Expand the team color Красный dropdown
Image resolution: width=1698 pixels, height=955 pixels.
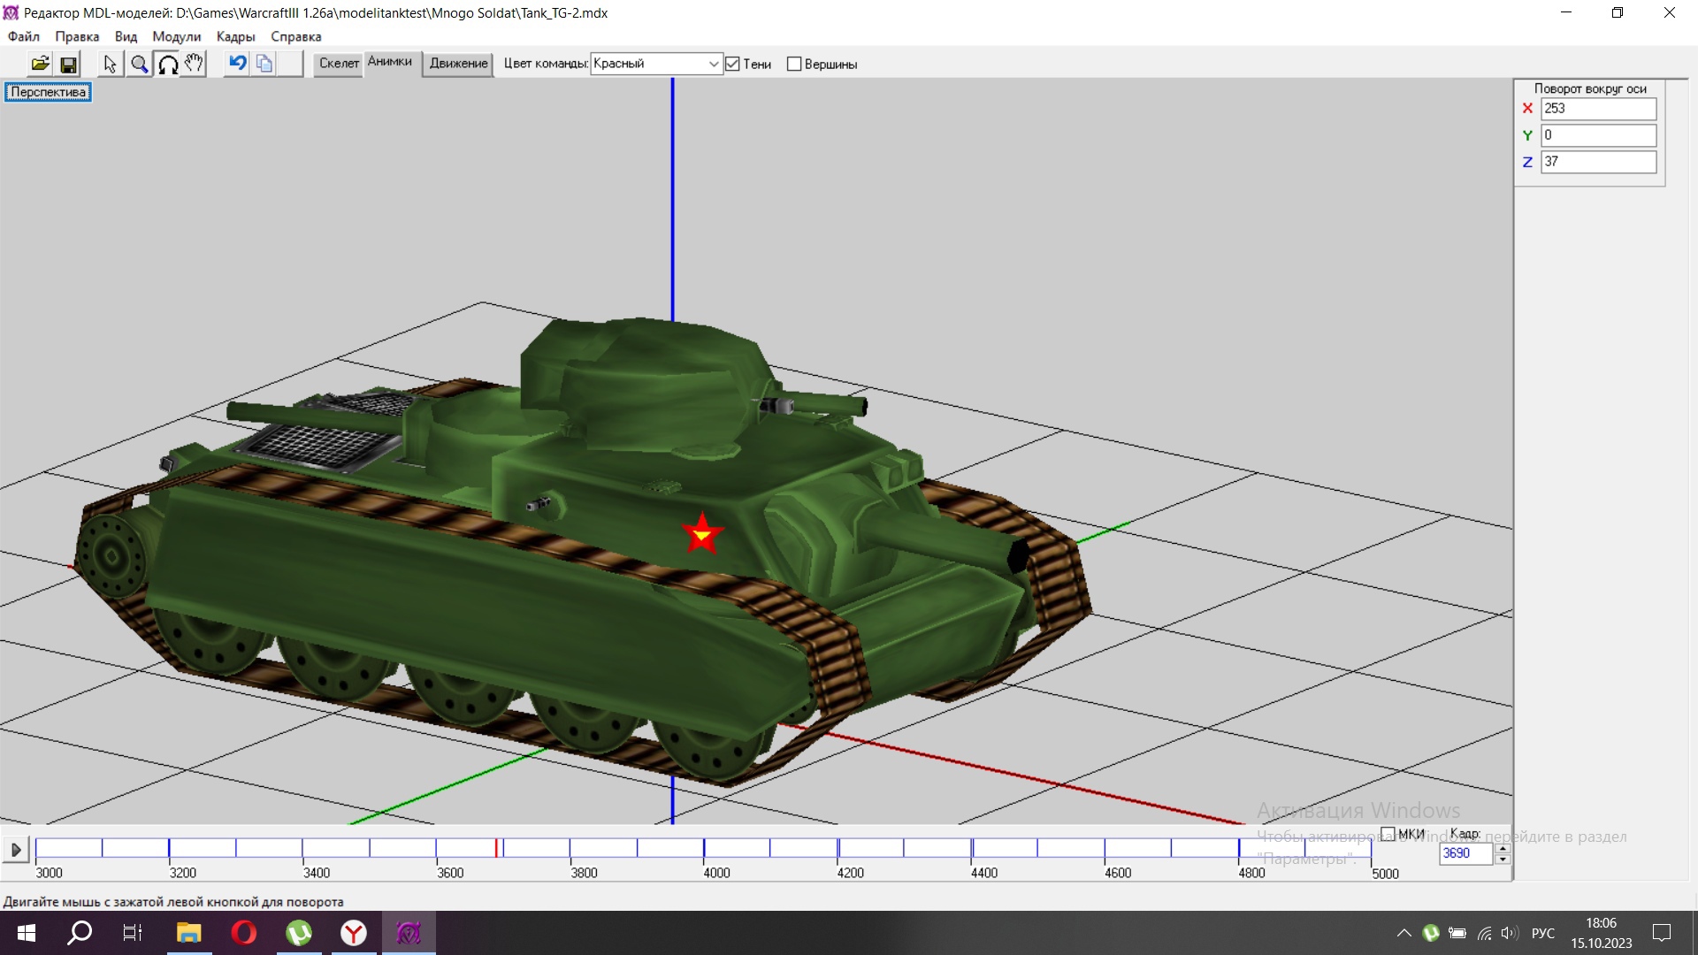click(x=713, y=64)
